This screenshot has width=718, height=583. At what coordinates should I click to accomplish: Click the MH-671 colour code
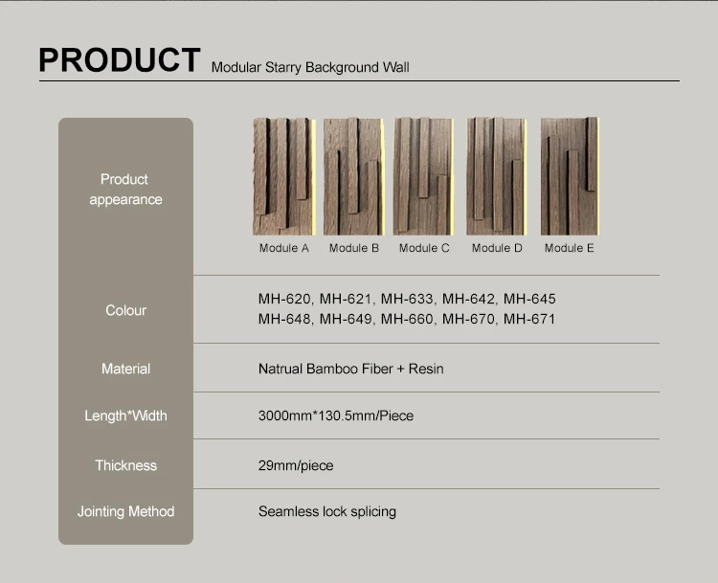tap(529, 319)
